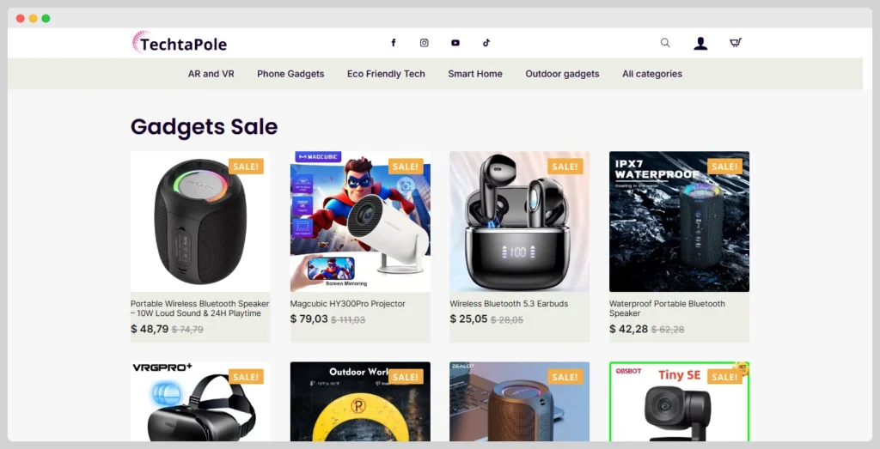
Task: Expand the All categories menu
Action: point(652,74)
